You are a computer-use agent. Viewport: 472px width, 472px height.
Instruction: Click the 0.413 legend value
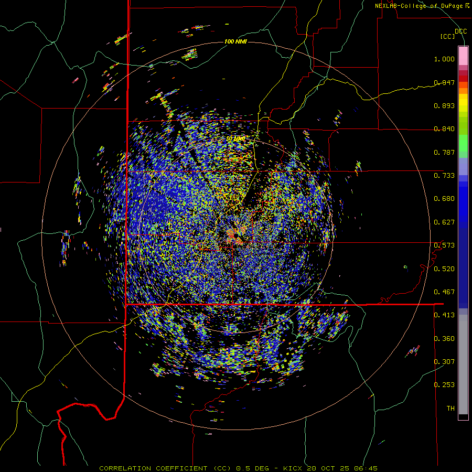pos(444,315)
